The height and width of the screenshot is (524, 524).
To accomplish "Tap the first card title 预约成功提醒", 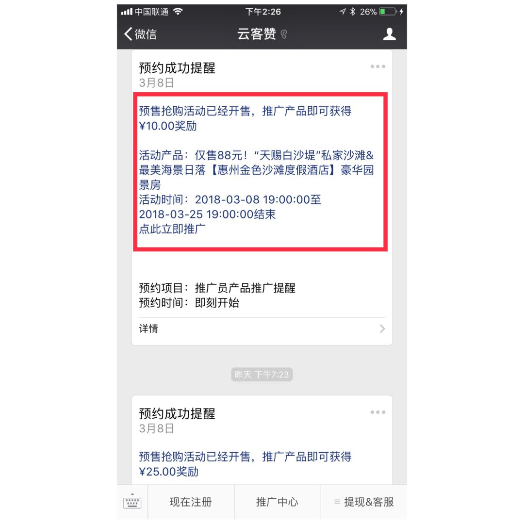I will coord(177,68).
